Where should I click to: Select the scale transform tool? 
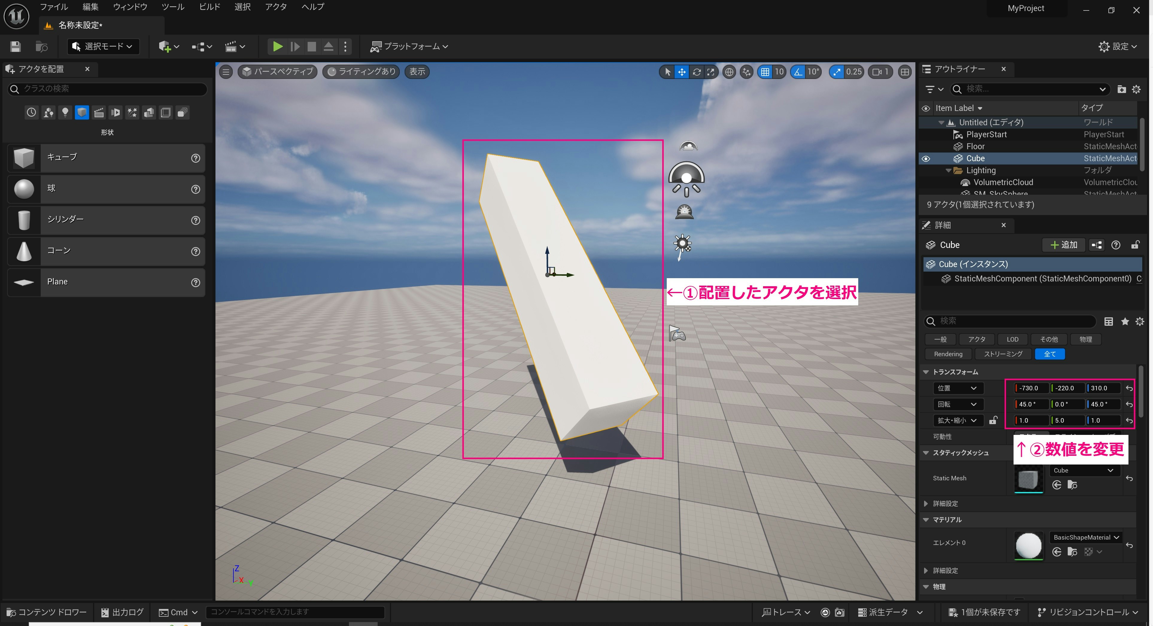click(711, 71)
